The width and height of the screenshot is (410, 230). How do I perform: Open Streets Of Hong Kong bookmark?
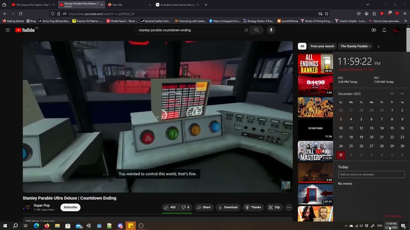(x=316, y=21)
